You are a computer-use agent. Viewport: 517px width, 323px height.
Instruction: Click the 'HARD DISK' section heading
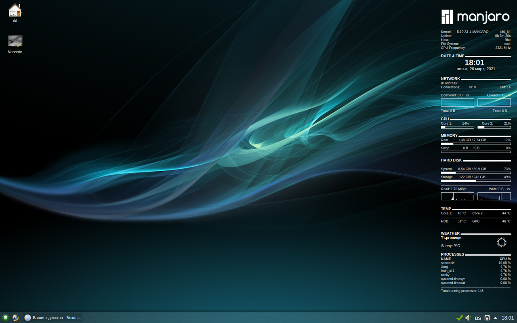451,160
